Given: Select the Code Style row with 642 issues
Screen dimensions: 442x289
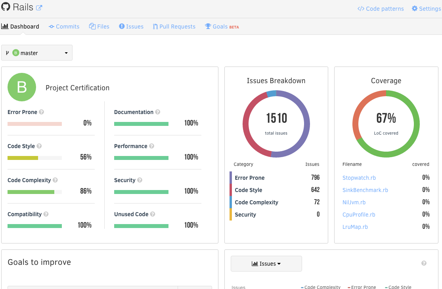Looking at the screenshot, I should [x=275, y=190].
